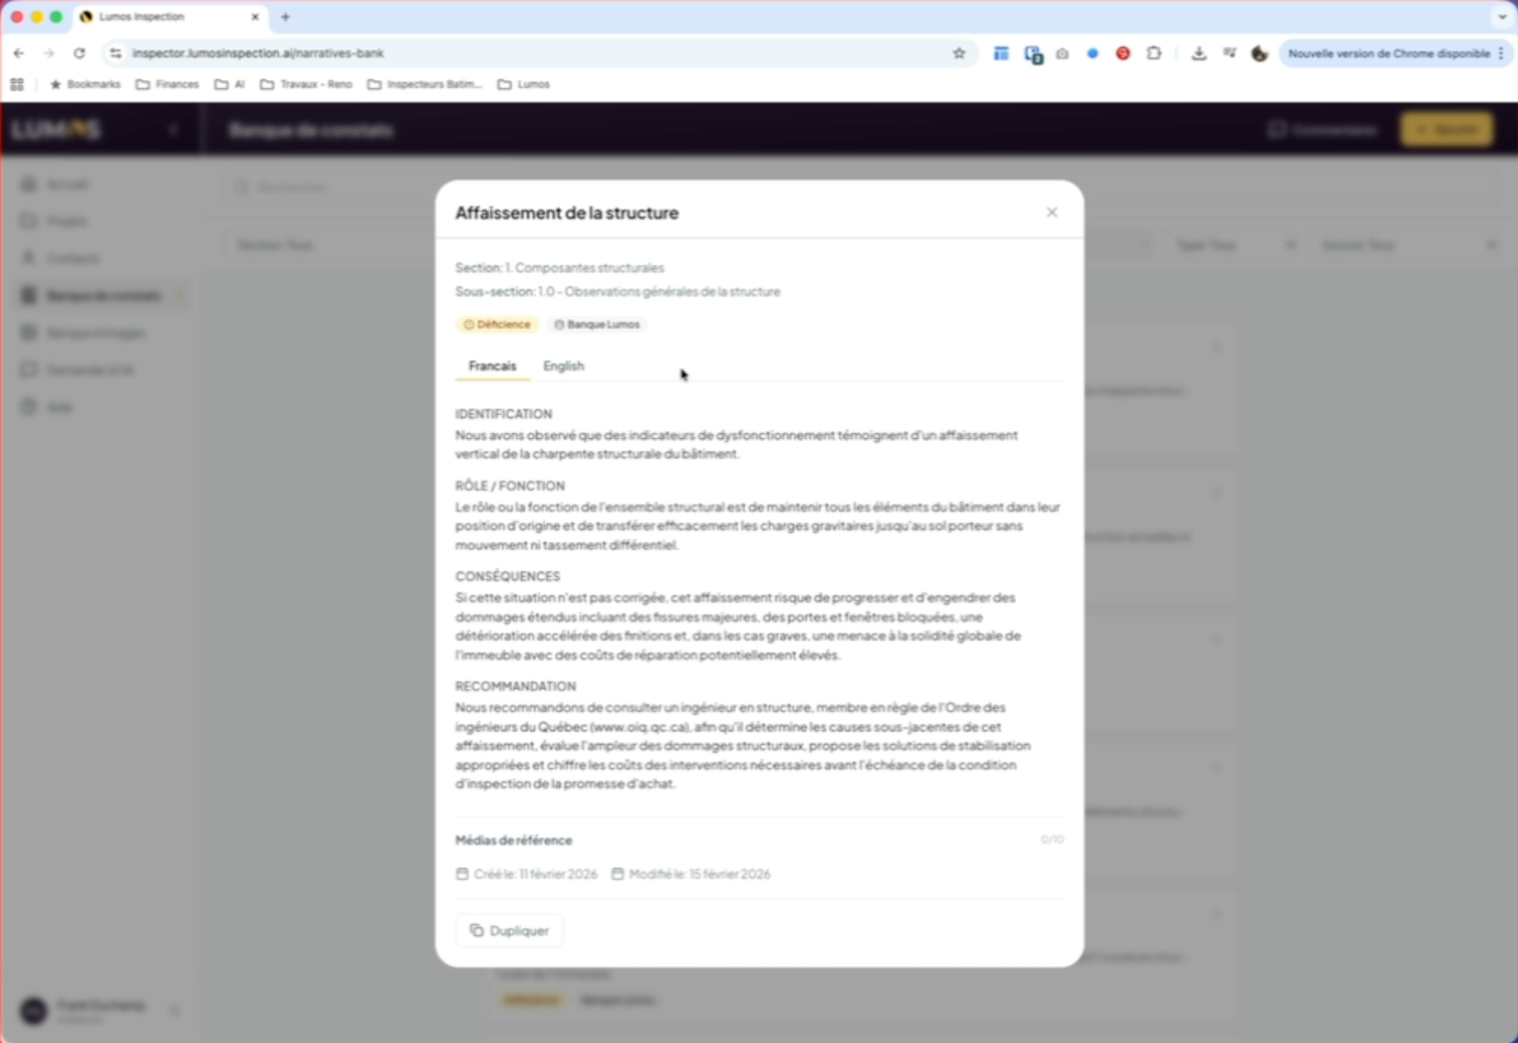Open the site information icon in address bar
The height and width of the screenshot is (1043, 1518).
click(116, 53)
